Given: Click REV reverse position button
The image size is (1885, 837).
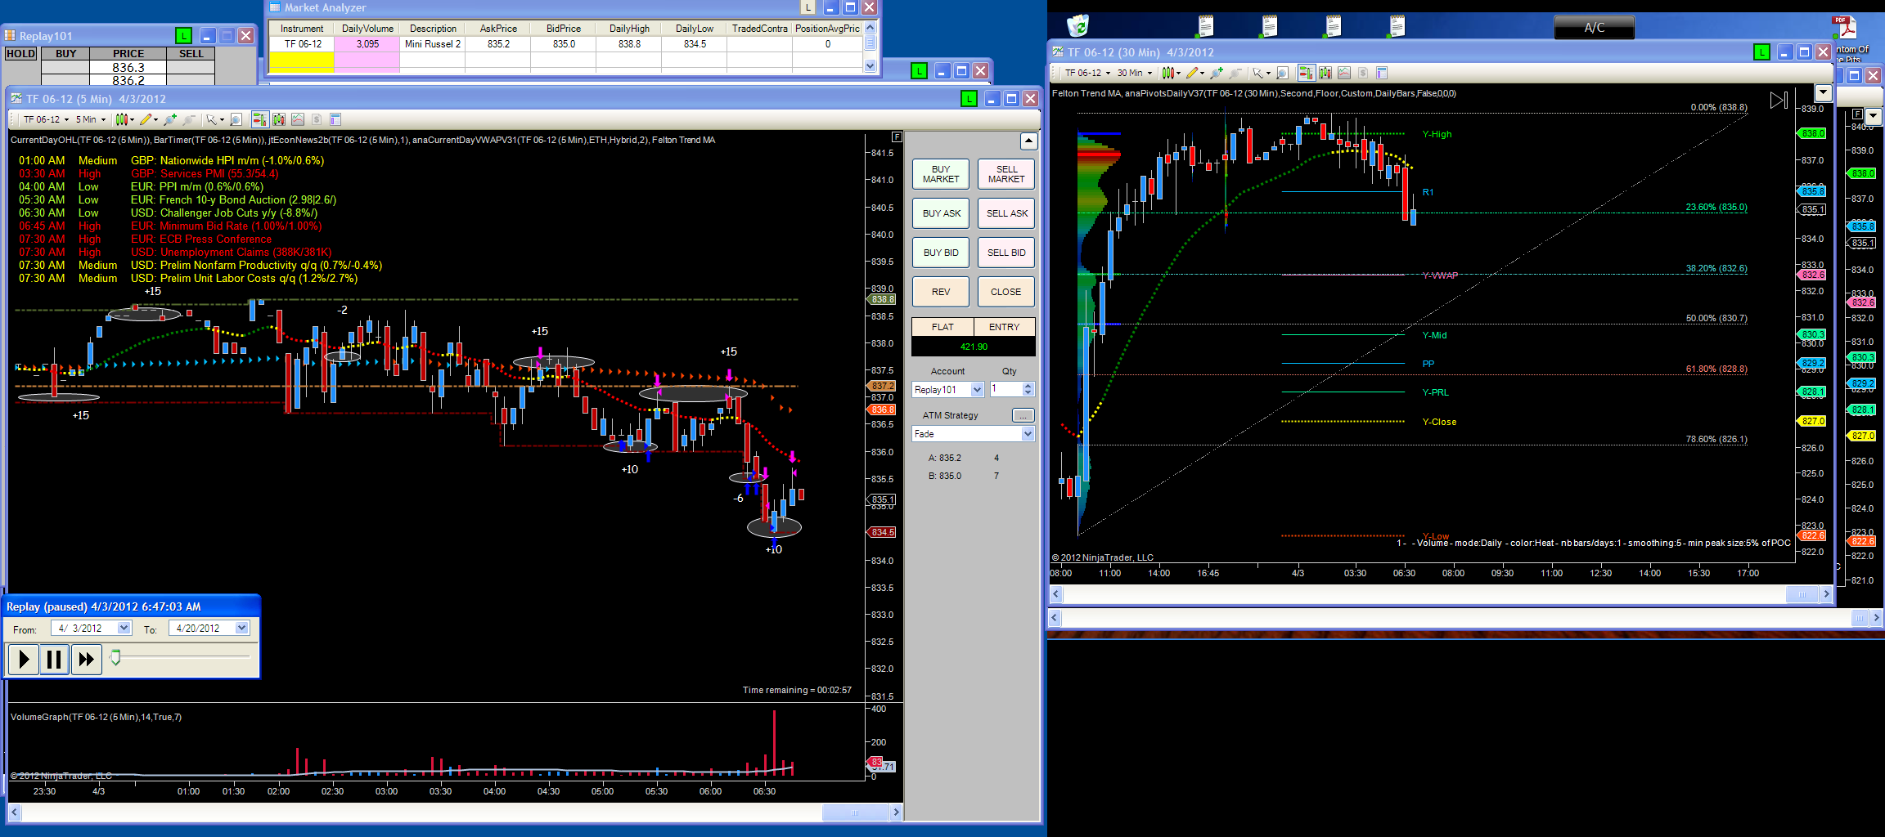Looking at the screenshot, I should pyautogui.click(x=941, y=292).
